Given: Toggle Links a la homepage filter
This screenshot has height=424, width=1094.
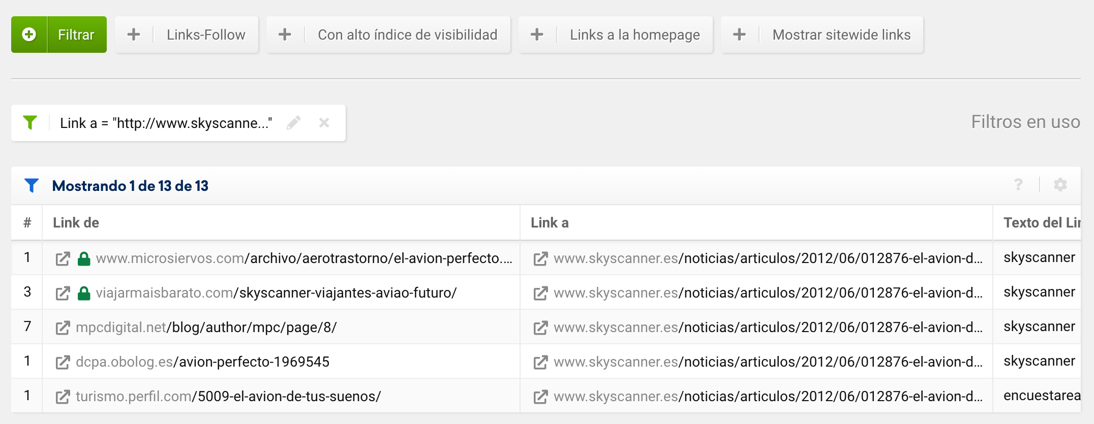Looking at the screenshot, I should tap(616, 35).
